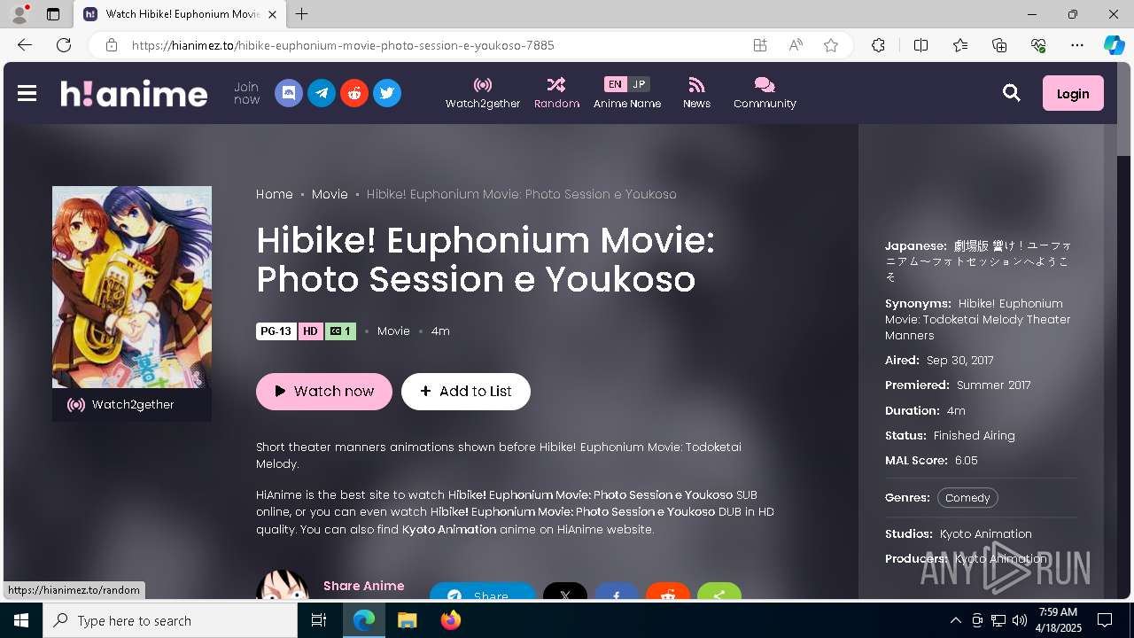The width and height of the screenshot is (1134, 638).
Task: Go to Movie breadcrumb
Action: click(330, 194)
